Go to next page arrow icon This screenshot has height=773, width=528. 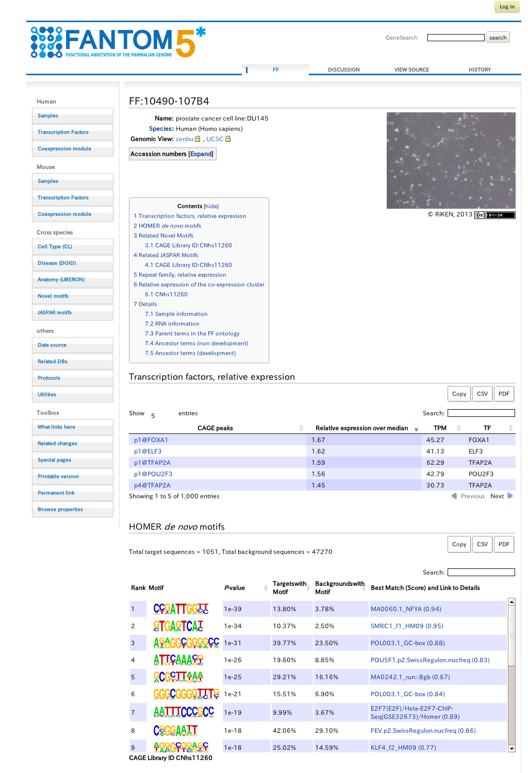click(x=510, y=496)
